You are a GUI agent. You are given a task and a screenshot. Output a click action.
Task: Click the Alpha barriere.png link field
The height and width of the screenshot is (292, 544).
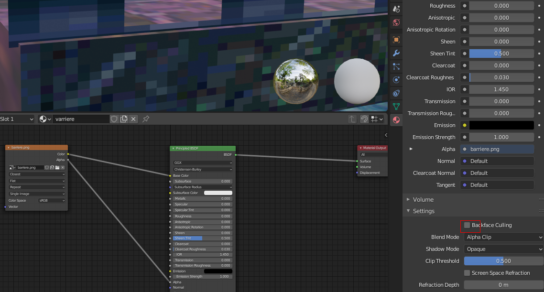497,149
